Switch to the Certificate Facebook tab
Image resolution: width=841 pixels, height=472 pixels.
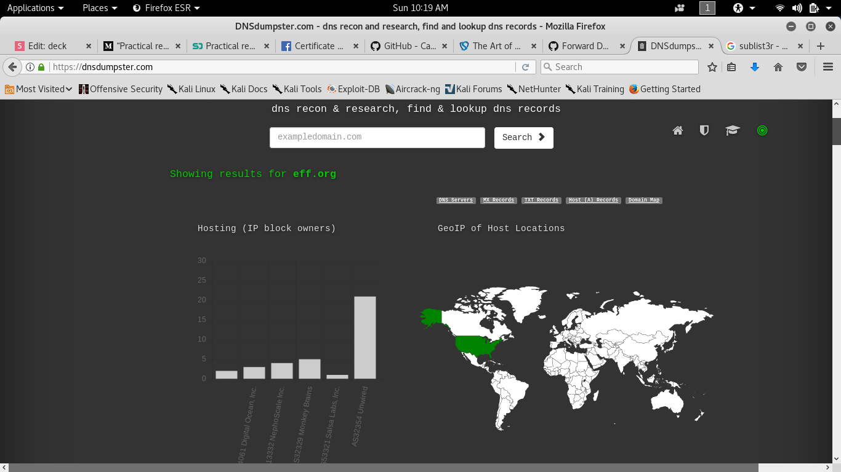320,46
